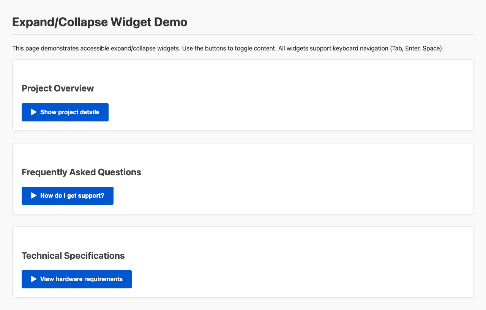
Task: Select the Project Overview heading
Action: 58,88
